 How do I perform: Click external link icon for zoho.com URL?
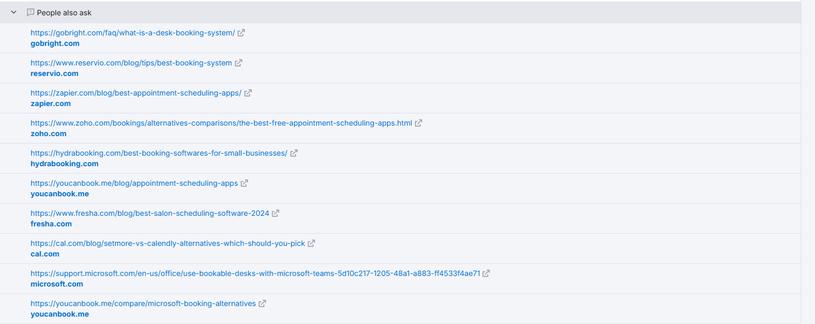[419, 123]
